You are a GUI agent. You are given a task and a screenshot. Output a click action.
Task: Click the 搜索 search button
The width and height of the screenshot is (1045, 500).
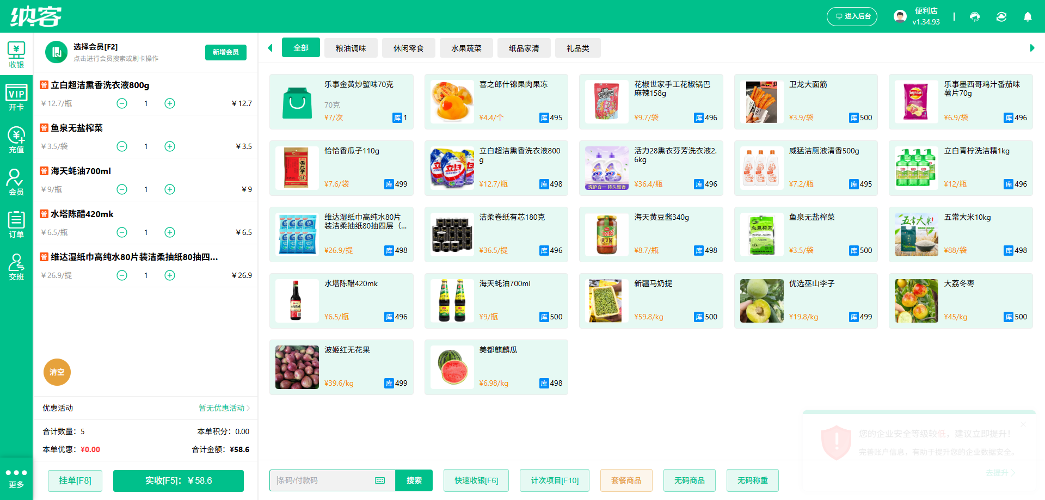[x=414, y=480]
